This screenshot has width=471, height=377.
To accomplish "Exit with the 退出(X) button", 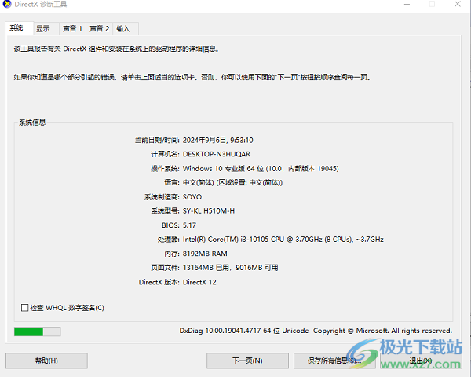I will pyautogui.click(x=421, y=361).
